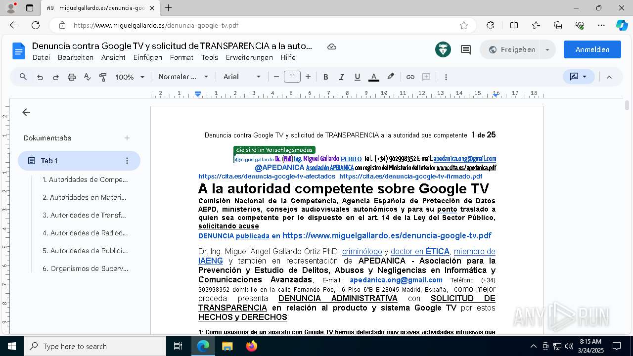Screen dimensions: 633x356
Task: Open the Bearbeiten menu
Action: pyautogui.click(x=76, y=57)
